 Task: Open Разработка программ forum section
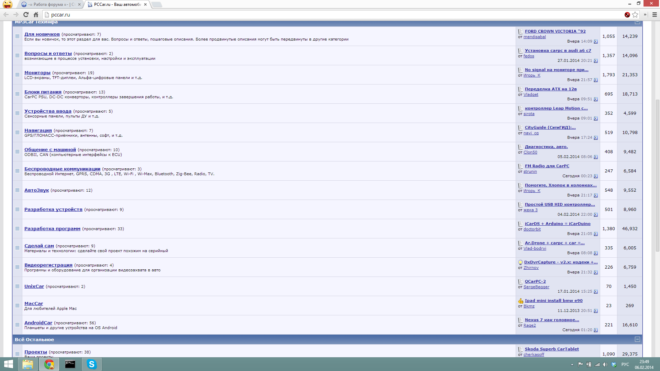pos(52,229)
